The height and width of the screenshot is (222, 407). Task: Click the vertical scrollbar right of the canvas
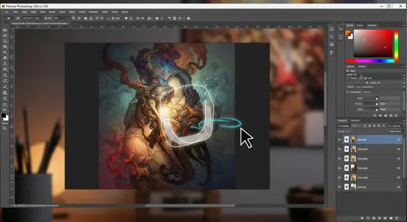[x=326, y=99]
